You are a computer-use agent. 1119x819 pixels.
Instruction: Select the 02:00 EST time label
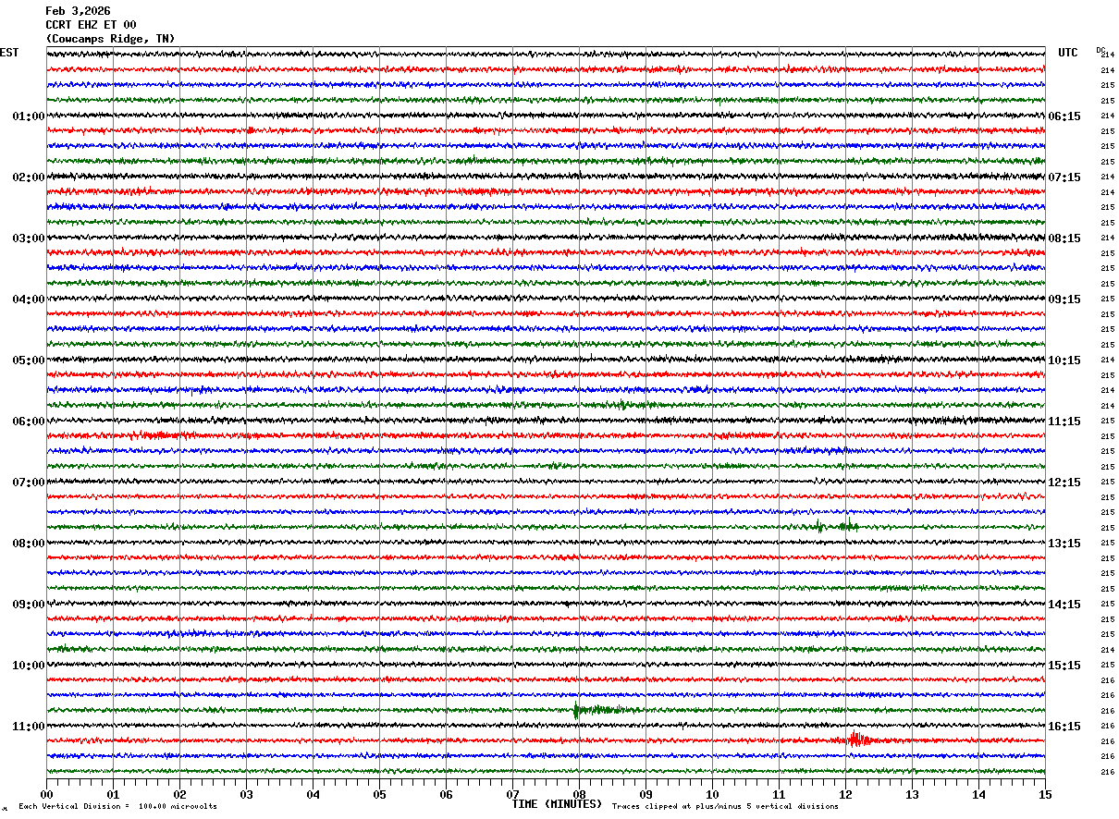29,177
